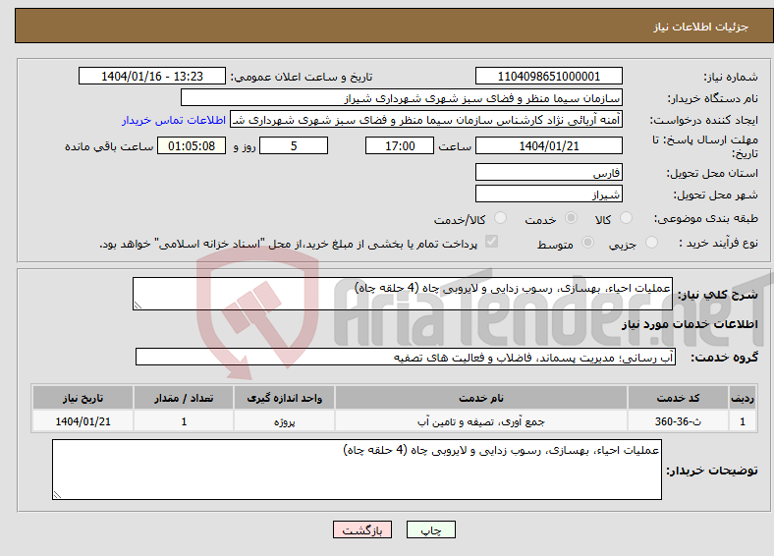Image resolution: width=774 pixels, height=556 pixels.
Task: Click the شرح کلی نیاز text area
Action: click(x=403, y=294)
